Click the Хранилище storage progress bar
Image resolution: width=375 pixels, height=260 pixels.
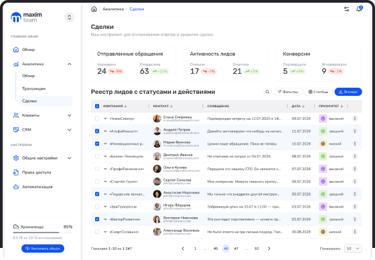tap(43, 233)
